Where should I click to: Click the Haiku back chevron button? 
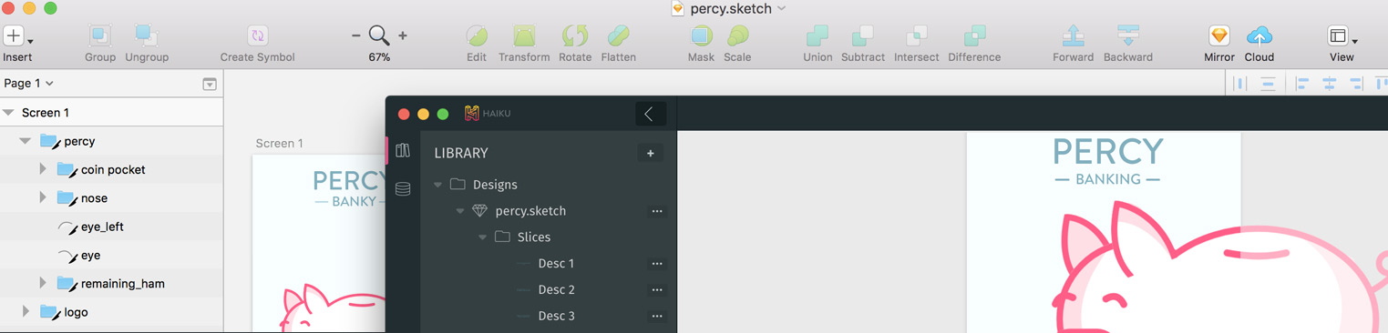651,114
